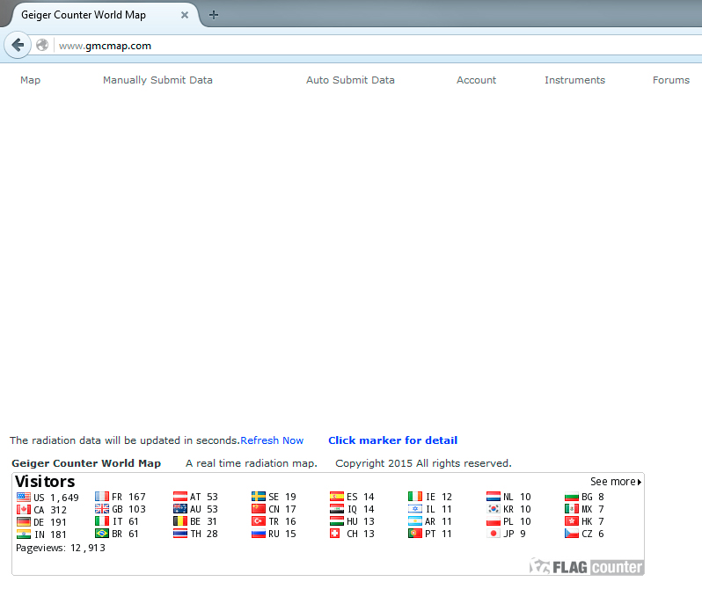
Task: Click the Poland flag icon
Action: point(494,521)
